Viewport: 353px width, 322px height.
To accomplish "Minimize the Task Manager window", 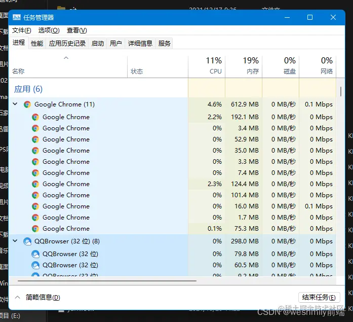I will [x=287, y=17].
